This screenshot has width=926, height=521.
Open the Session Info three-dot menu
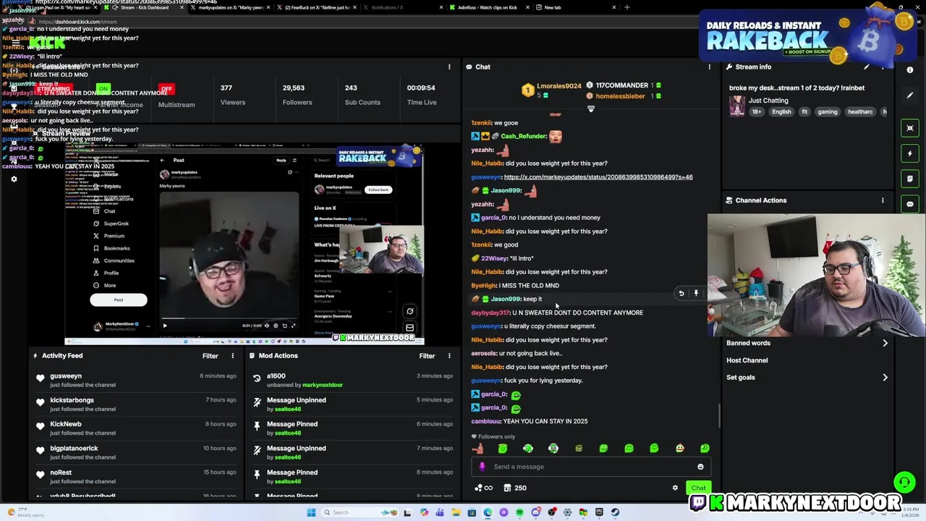coord(449,67)
